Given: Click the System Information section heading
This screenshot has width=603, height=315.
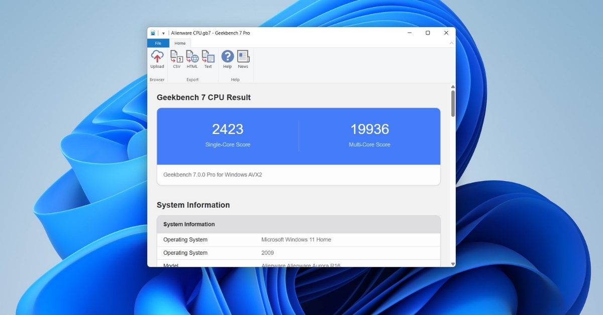Looking at the screenshot, I should click(193, 205).
